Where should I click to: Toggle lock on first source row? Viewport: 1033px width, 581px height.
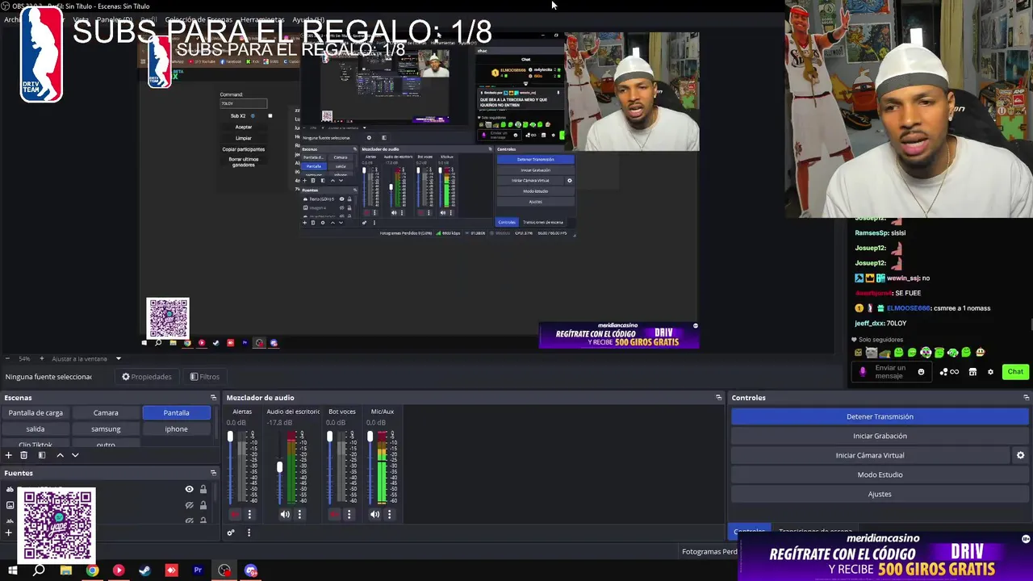click(x=203, y=489)
